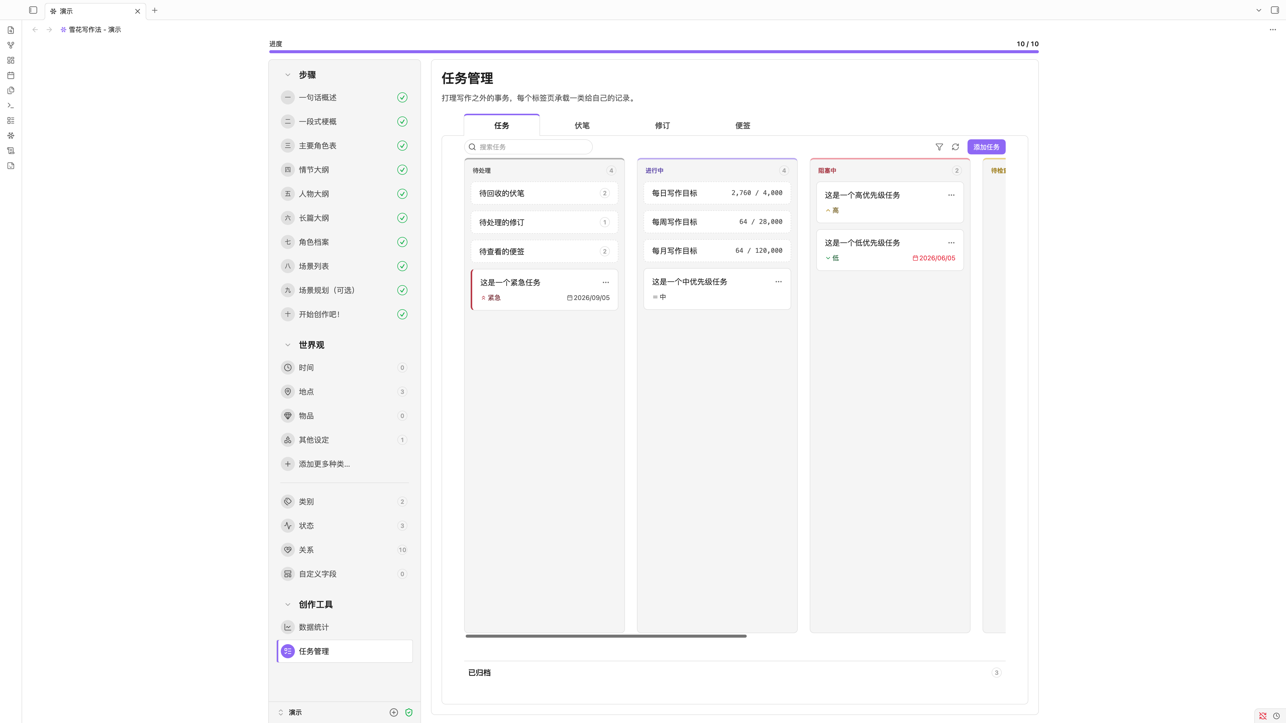Toggle completion check for 长篇大纲
The height and width of the screenshot is (723, 1286).
[x=402, y=218]
